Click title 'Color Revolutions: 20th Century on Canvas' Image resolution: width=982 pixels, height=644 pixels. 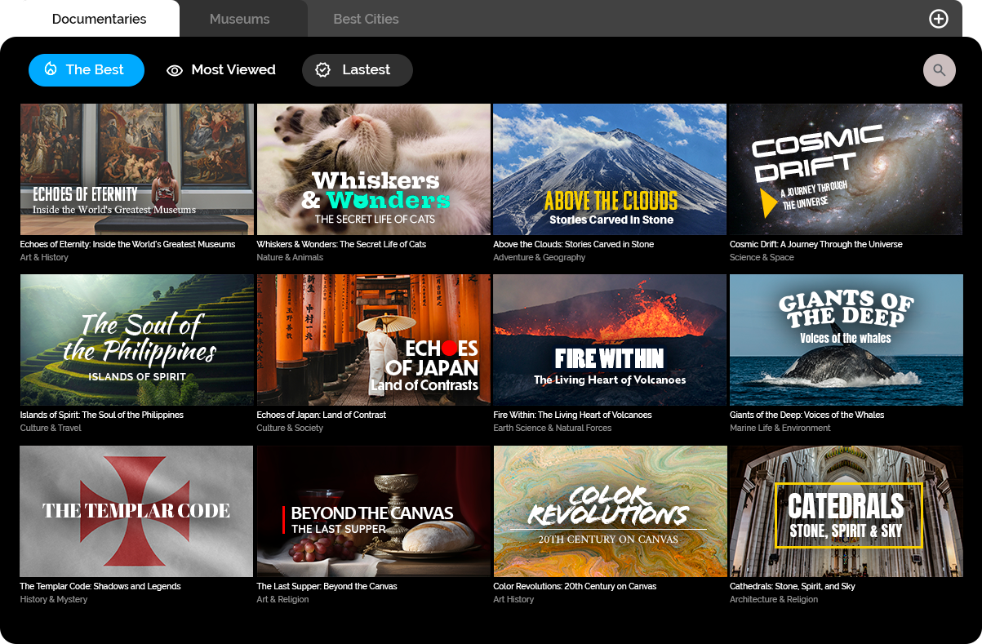point(575,586)
